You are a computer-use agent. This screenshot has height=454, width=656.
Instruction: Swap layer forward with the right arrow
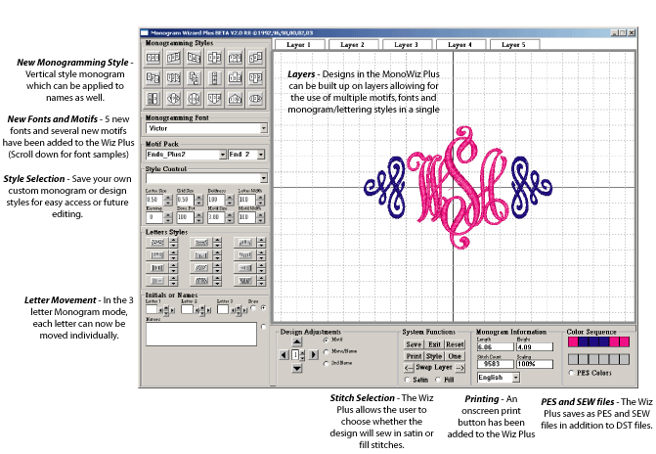459,368
